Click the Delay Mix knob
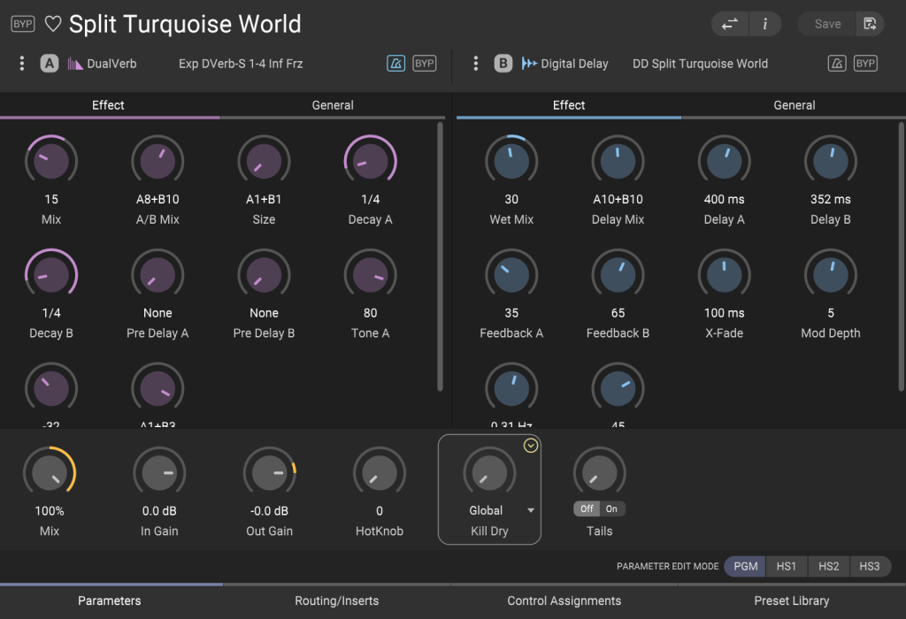This screenshot has width=906, height=619. tap(618, 161)
